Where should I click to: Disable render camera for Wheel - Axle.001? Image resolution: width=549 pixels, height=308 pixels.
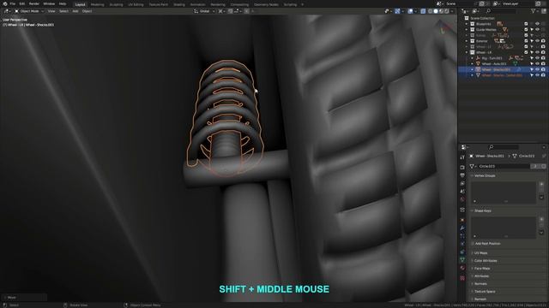coord(543,64)
